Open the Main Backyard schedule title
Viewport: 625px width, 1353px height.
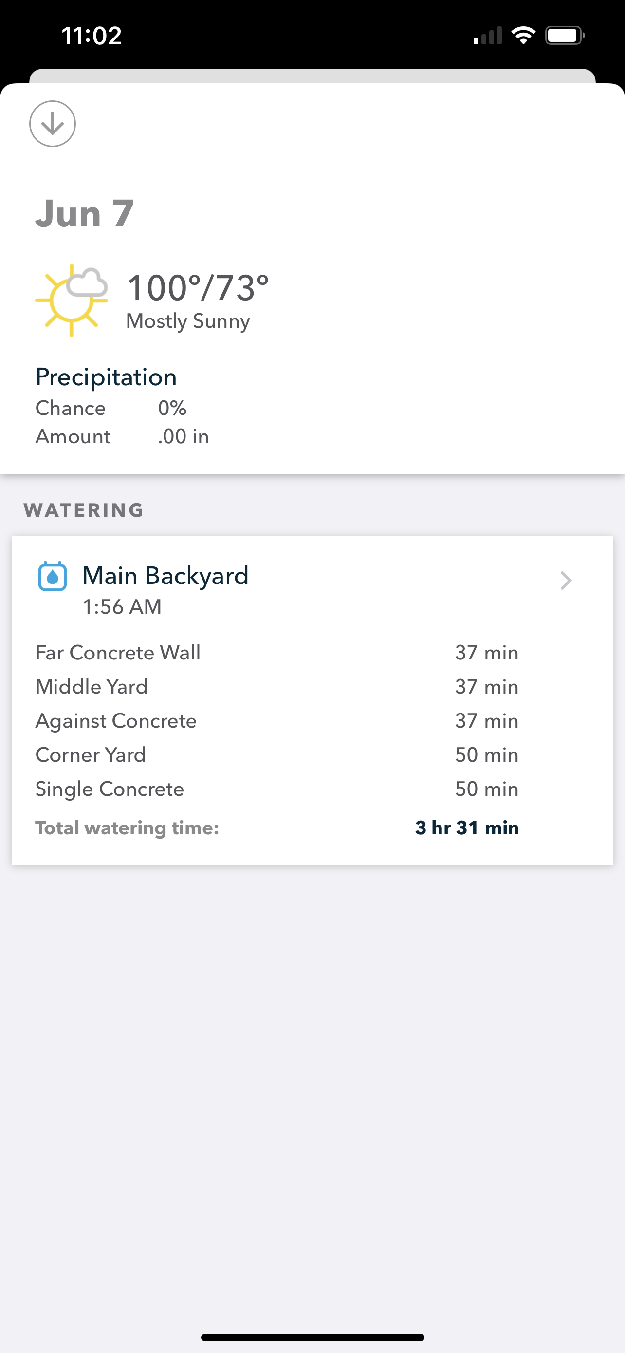(165, 576)
